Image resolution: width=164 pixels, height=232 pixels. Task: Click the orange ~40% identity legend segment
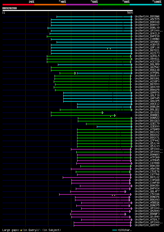coord(50,5)
